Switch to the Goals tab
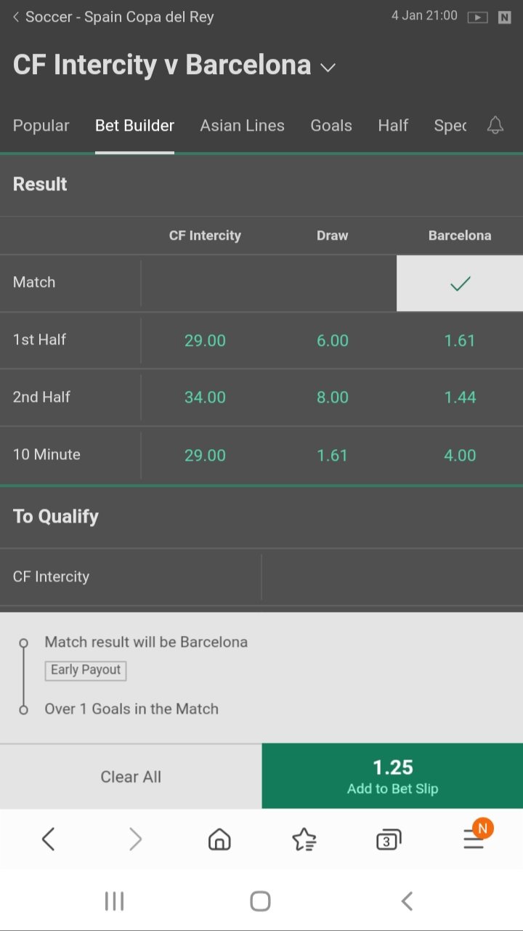The width and height of the screenshot is (523, 931). click(331, 126)
